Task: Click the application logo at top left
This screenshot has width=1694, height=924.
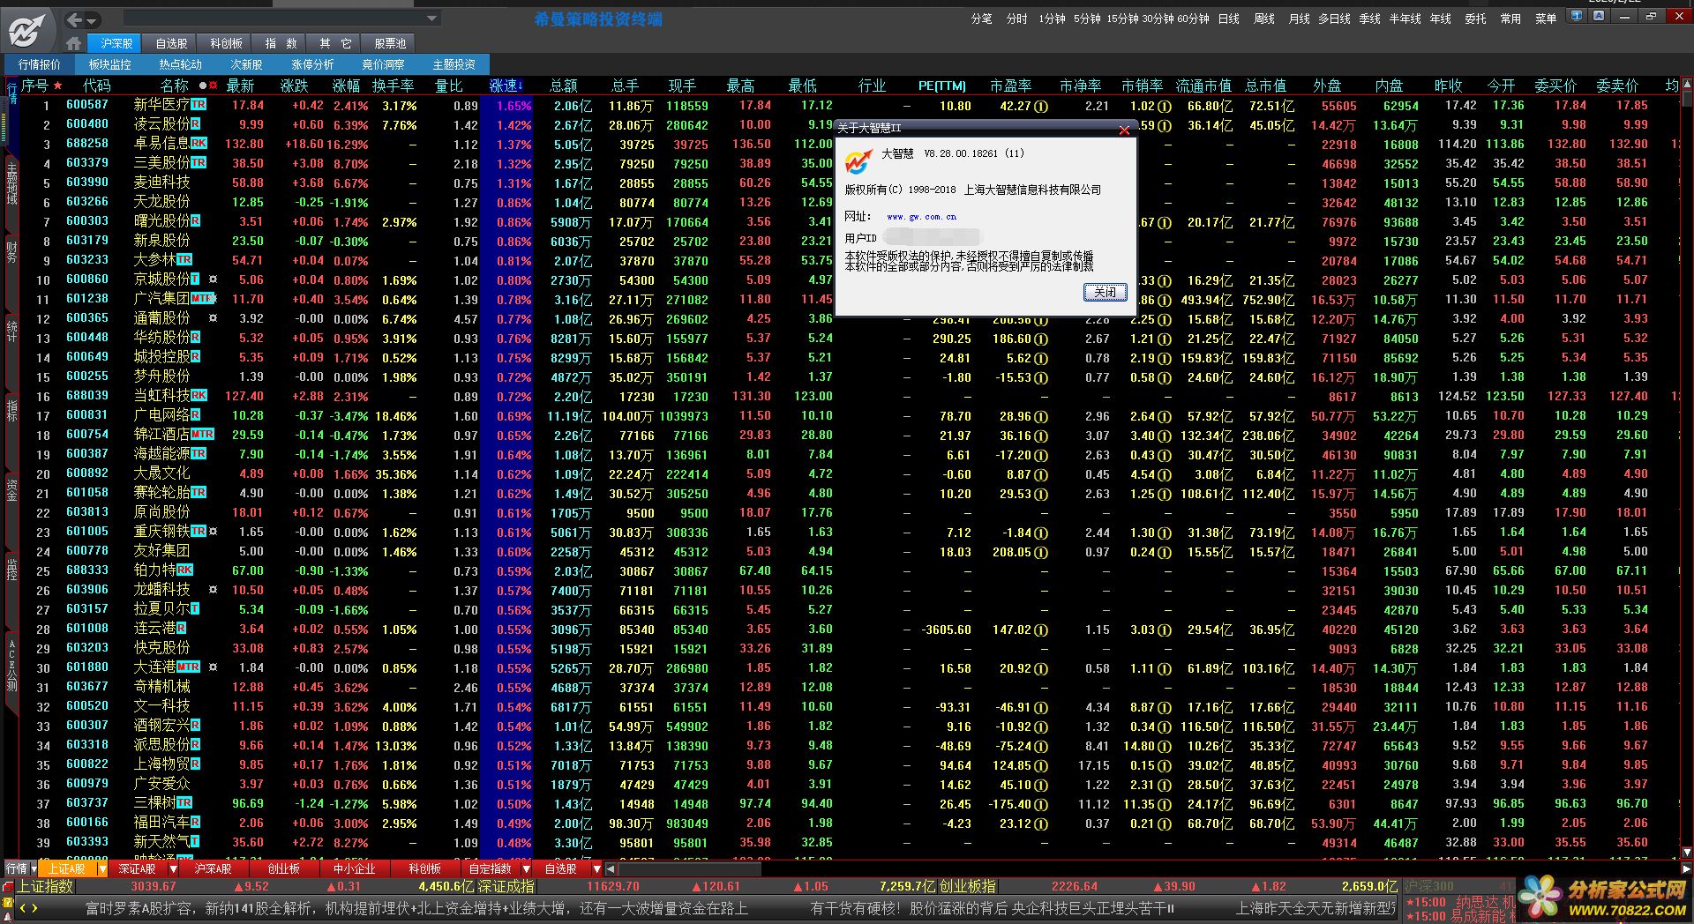Action: coord(26,29)
